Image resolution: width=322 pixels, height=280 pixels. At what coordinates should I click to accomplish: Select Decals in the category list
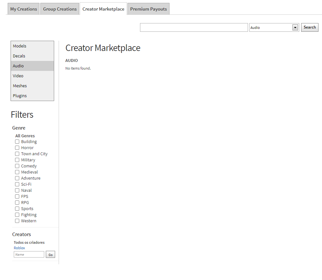click(x=32, y=56)
